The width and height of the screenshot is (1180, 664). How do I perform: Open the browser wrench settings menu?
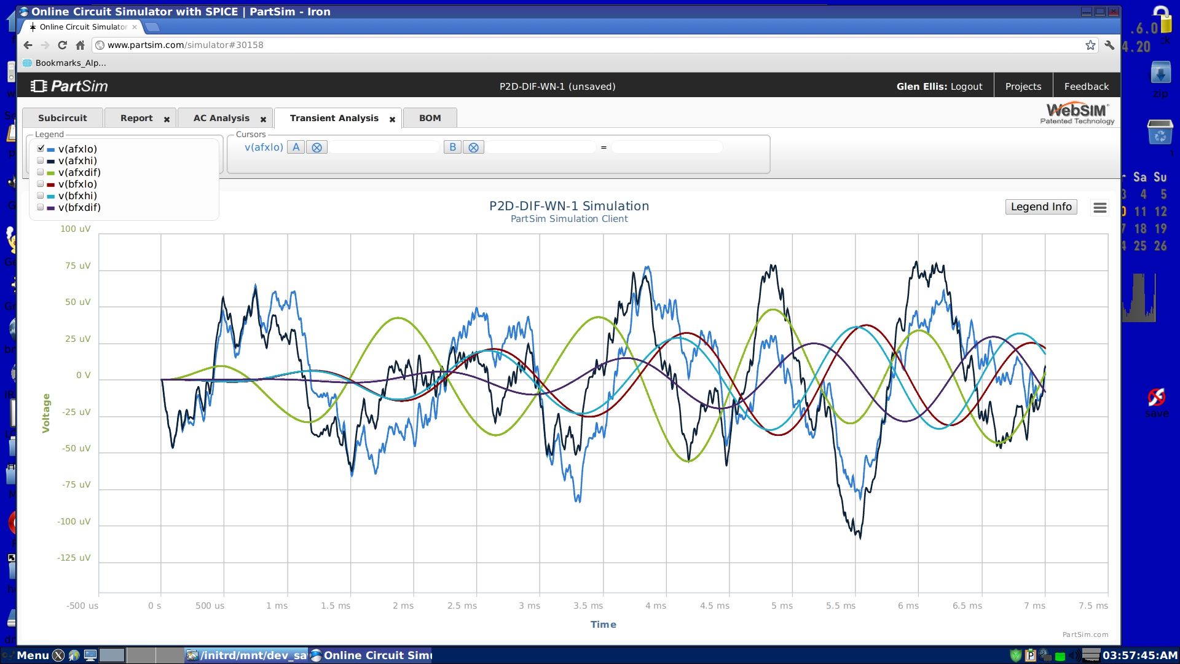(1109, 45)
